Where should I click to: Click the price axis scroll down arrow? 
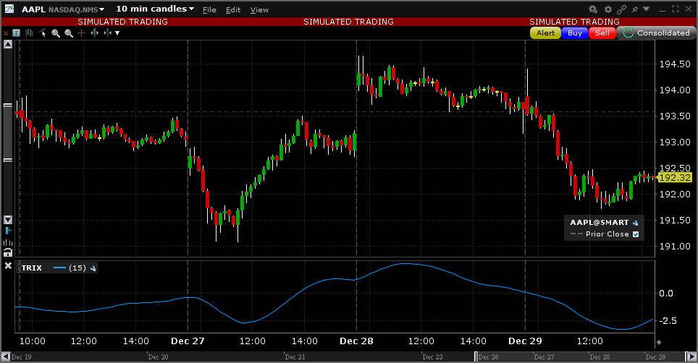[7, 220]
